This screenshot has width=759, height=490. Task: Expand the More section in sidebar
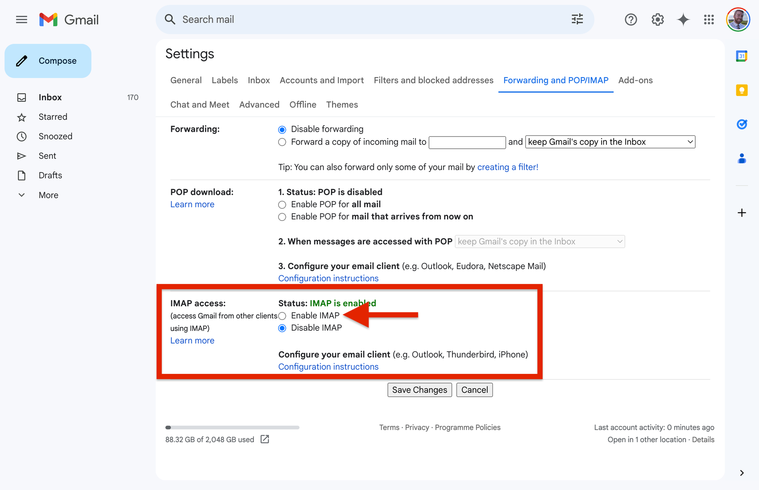coord(48,195)
